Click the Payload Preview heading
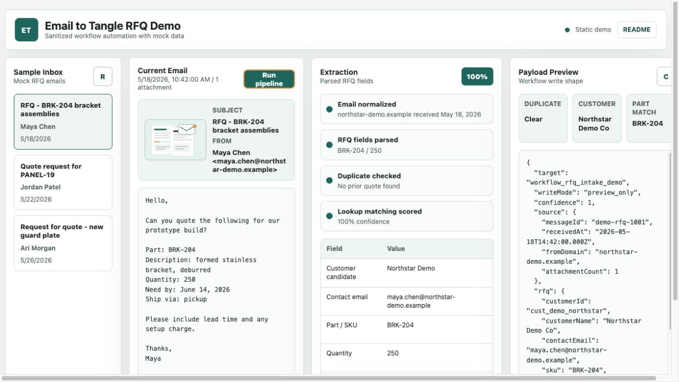679x382 pixels. [x=548, y=72]
